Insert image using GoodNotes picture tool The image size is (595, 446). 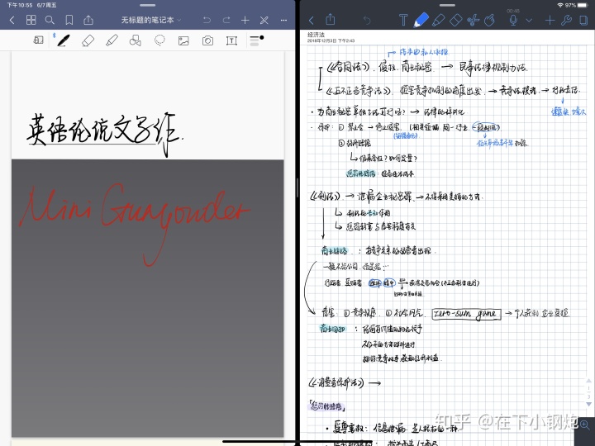pos(183,40)
